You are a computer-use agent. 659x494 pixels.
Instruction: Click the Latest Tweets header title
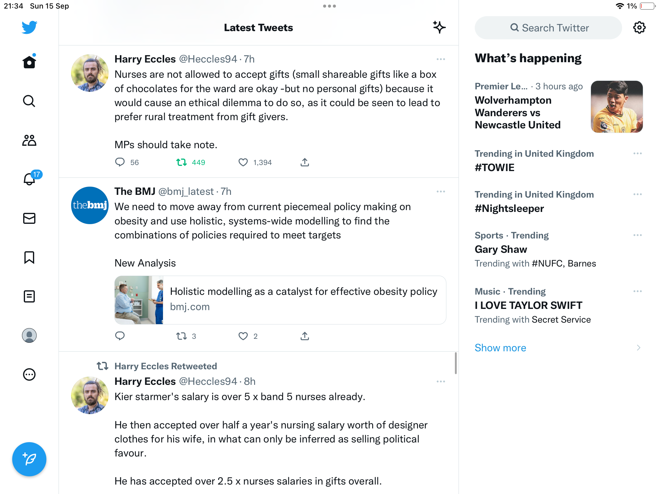[258, 28]
